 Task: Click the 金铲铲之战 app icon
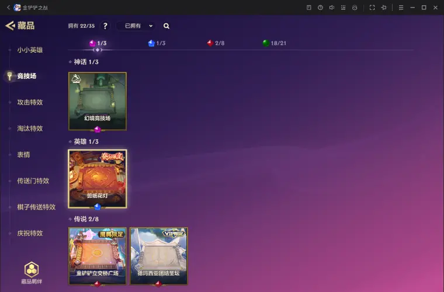[x=18, y=8]
